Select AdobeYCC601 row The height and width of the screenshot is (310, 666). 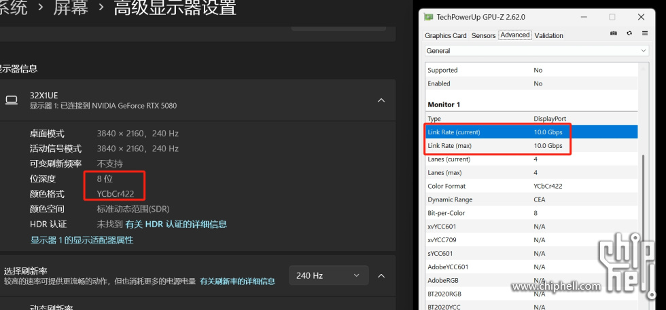531,267
